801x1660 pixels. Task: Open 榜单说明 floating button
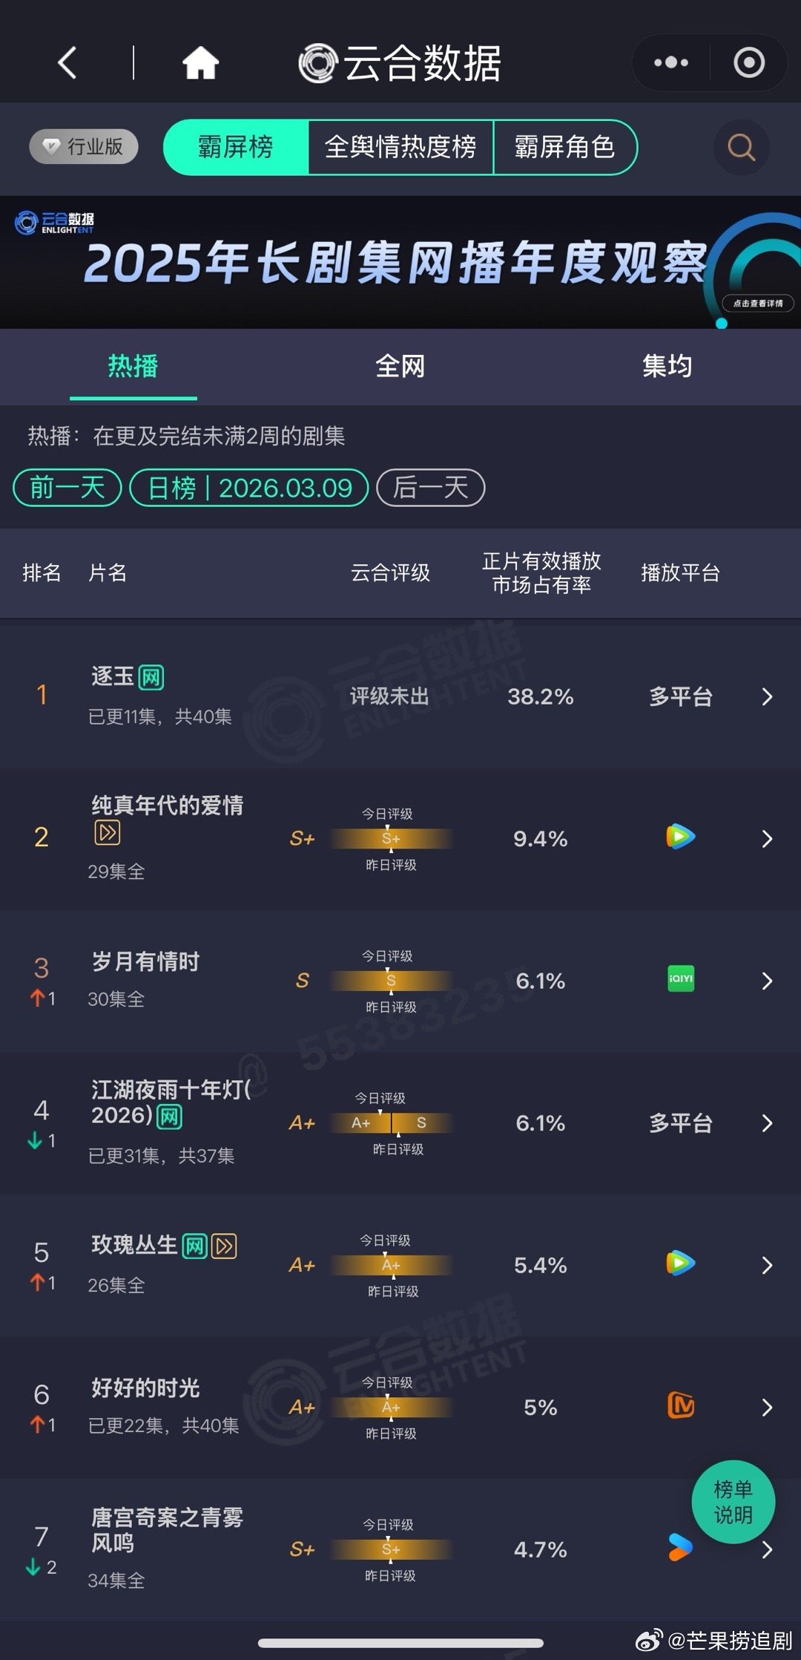pyautogui.click(x=733, y=1502)
